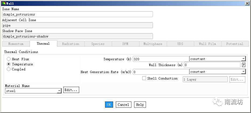This screenshot has height=113, width=251.
Task: Switch to the Thermal tab
Action: pyautogui.click(x=43, y=44)
